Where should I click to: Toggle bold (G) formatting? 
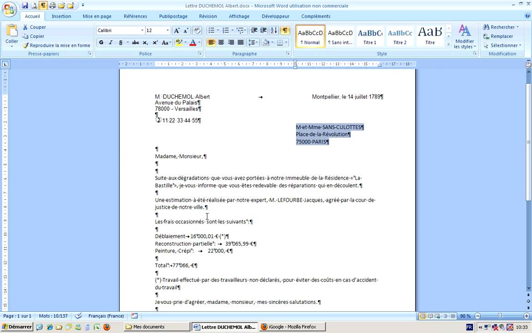tap(101, 43)
